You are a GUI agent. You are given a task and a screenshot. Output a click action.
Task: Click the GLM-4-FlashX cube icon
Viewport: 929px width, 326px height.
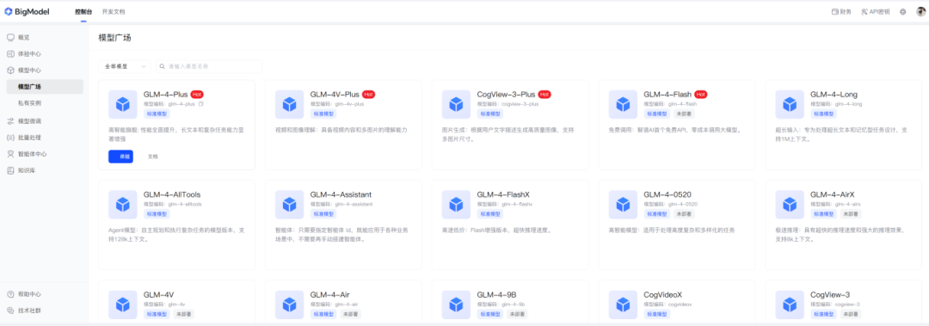click(456, 205)
